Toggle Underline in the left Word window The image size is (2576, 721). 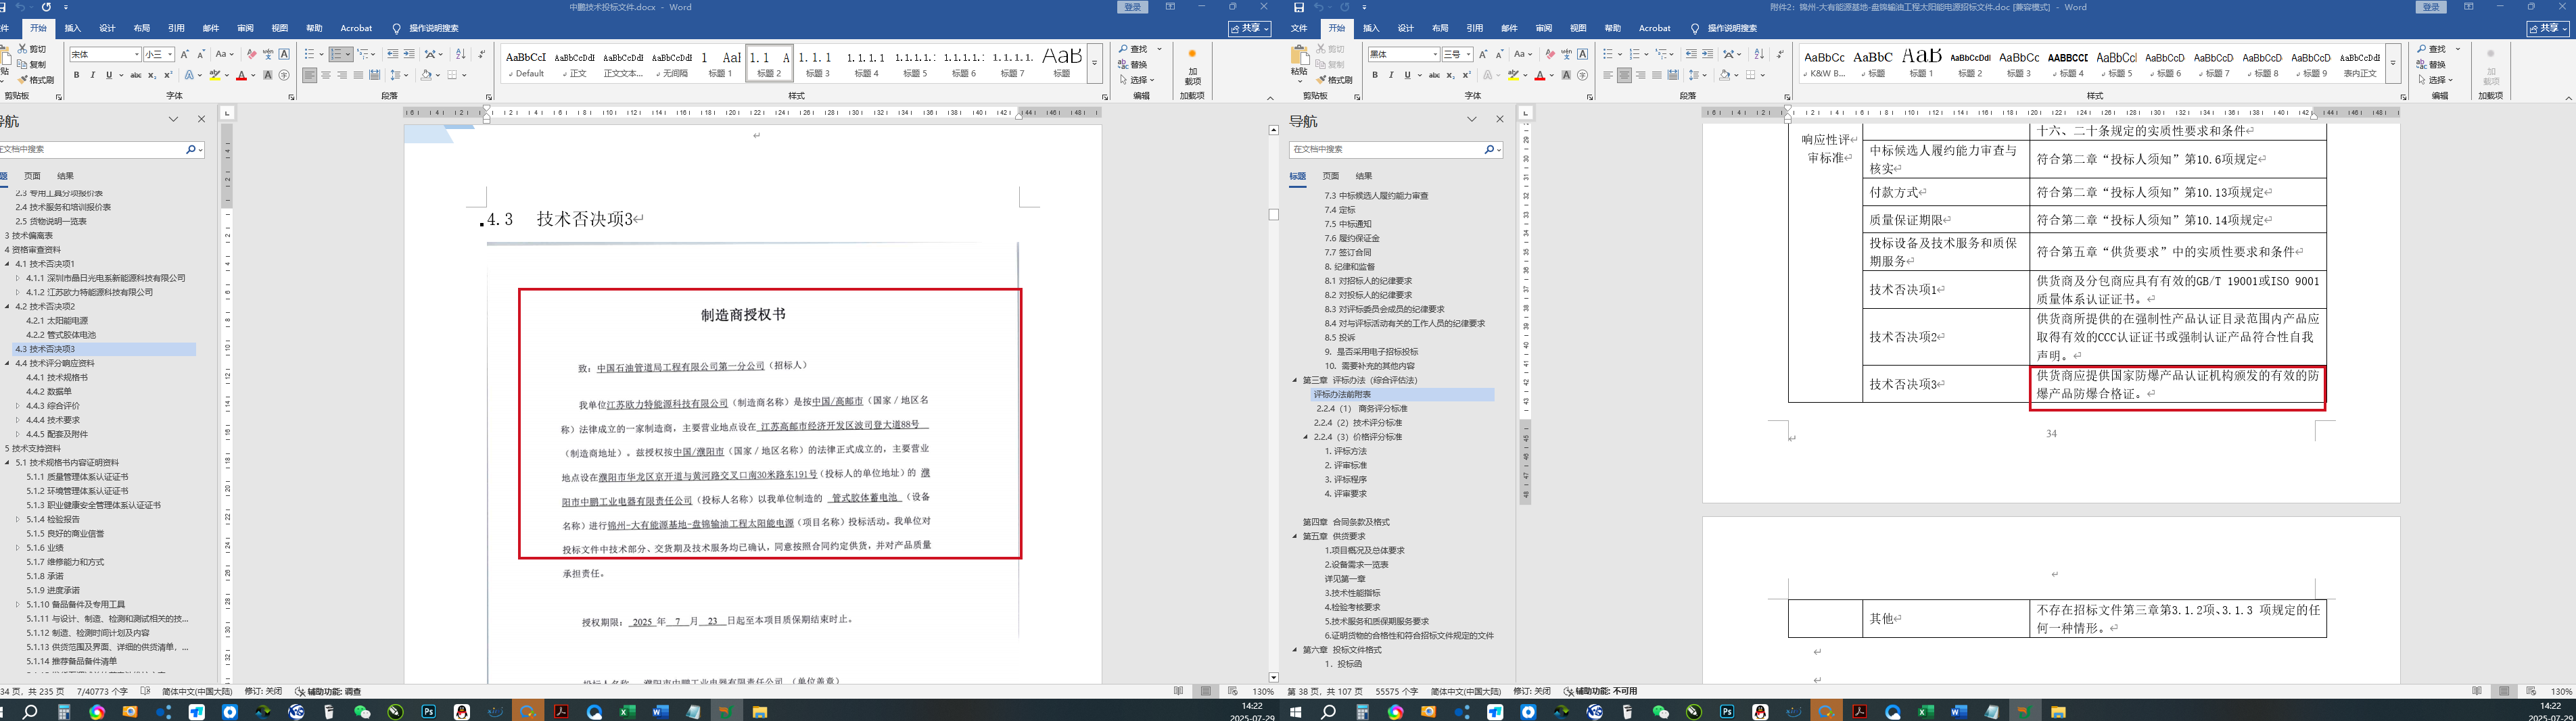tap(108, 75)
